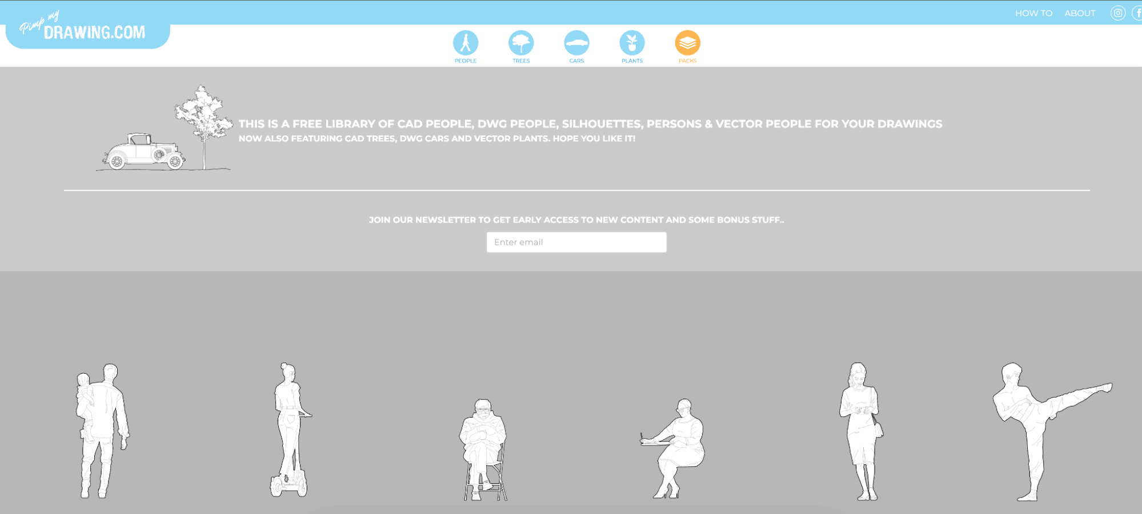Image resolution: width=1142 pixels, height=514 pixels.
Task: Visit the Facebook page icon
Action: click(1137, 13)
